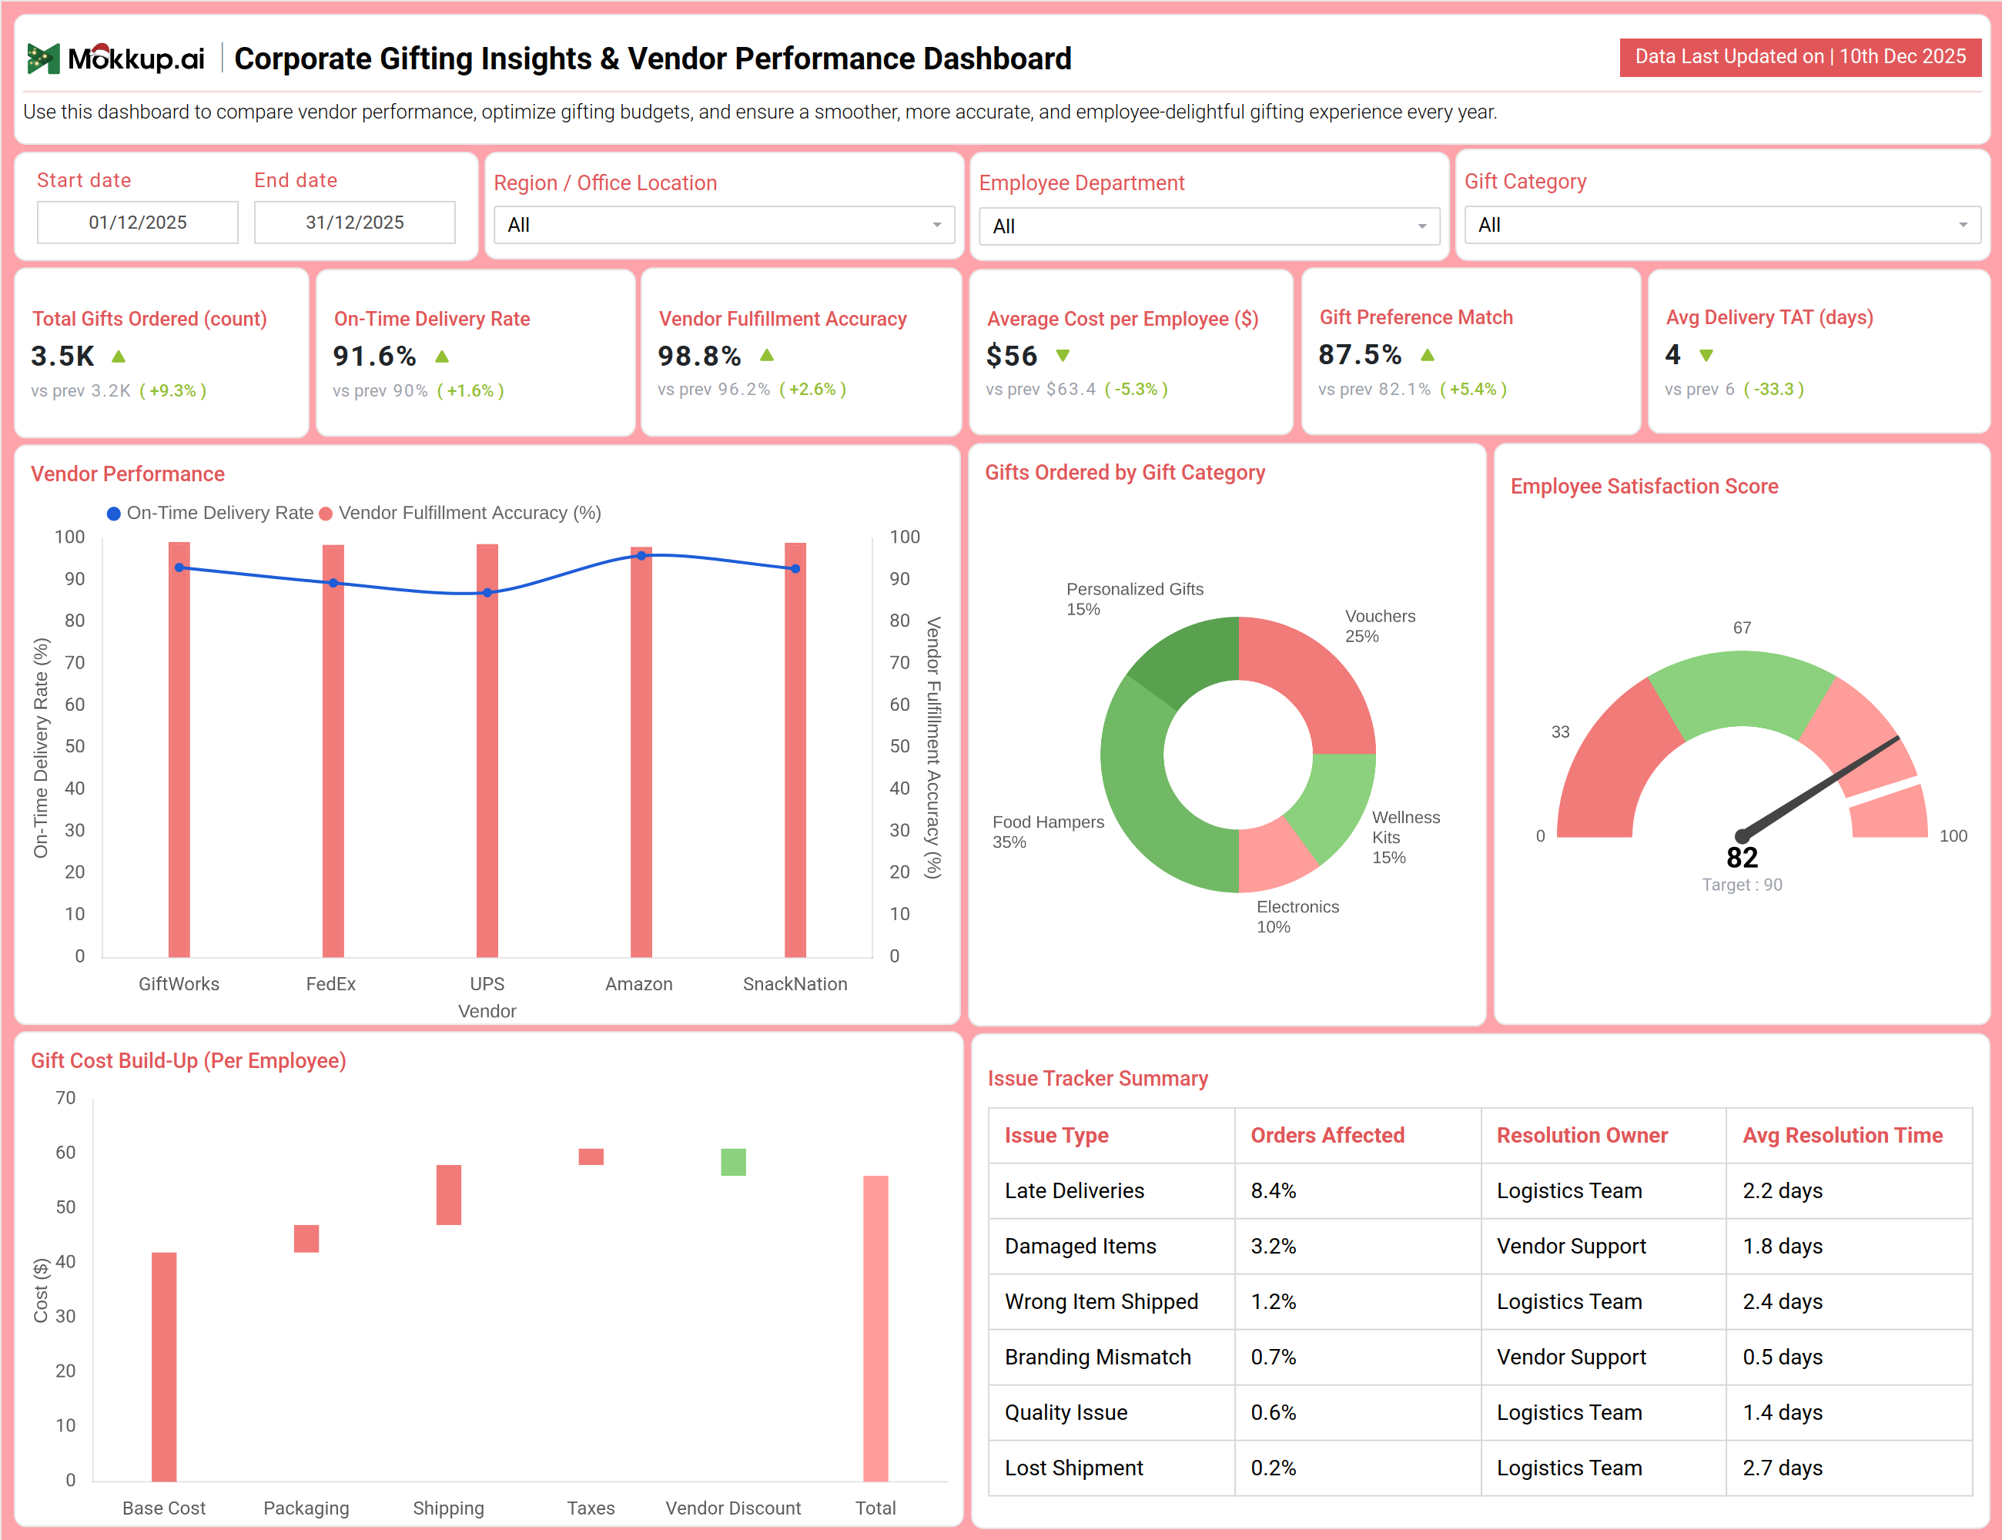Click the Start date field 01/12/2025
The height and width of the screenshot is (1540, 2002).
138,223
